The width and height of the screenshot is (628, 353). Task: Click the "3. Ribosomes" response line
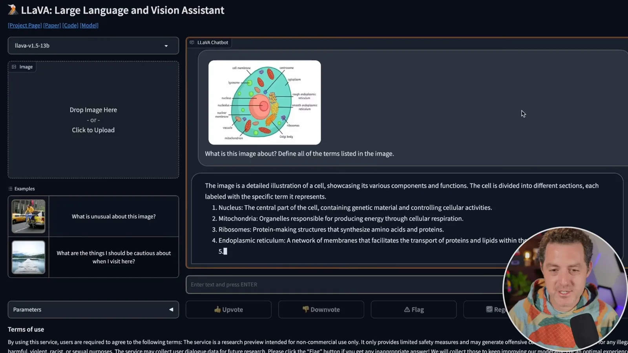328,229
